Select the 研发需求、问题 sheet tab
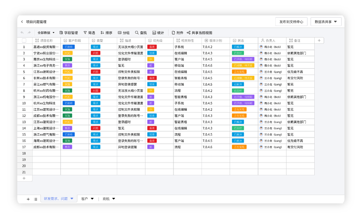This screenshot has height=219, width=362. pyautogui.click(x=56, y=198)
